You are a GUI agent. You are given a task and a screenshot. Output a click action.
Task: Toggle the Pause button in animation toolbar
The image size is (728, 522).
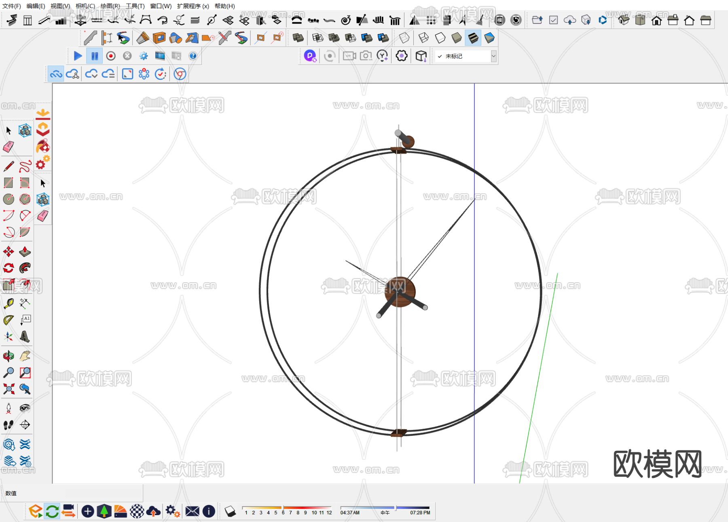click(95, 56)
